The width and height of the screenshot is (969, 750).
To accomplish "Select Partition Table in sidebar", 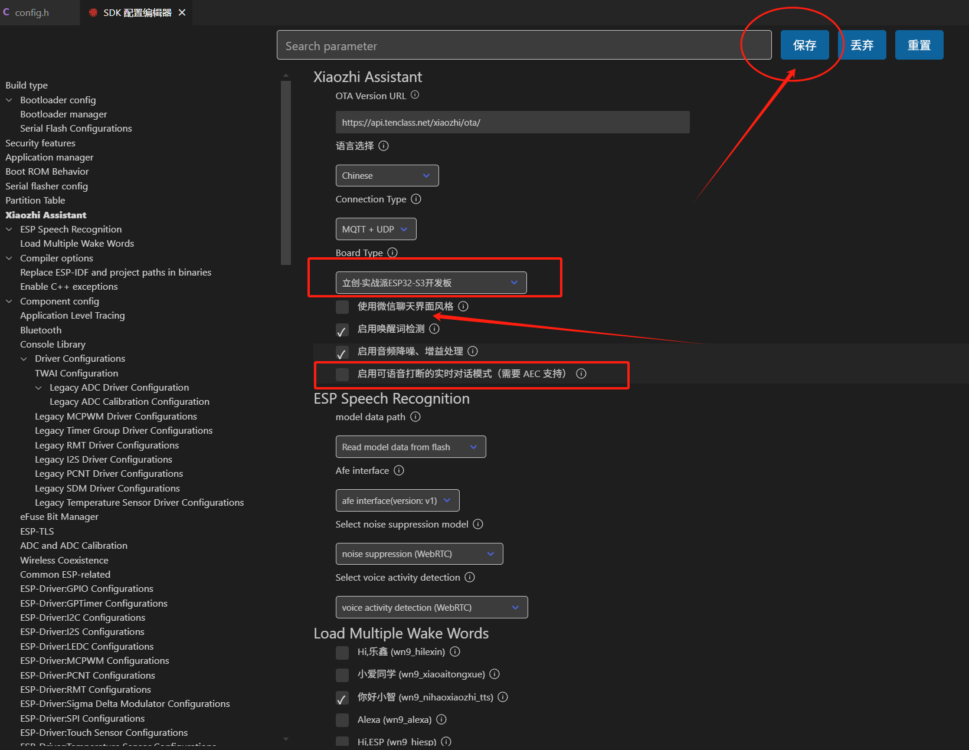I will tap(35, 201).
